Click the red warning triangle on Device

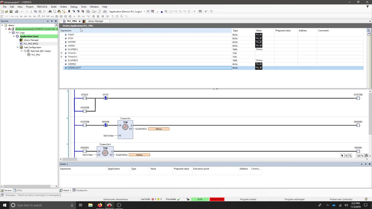click(9, 29)
